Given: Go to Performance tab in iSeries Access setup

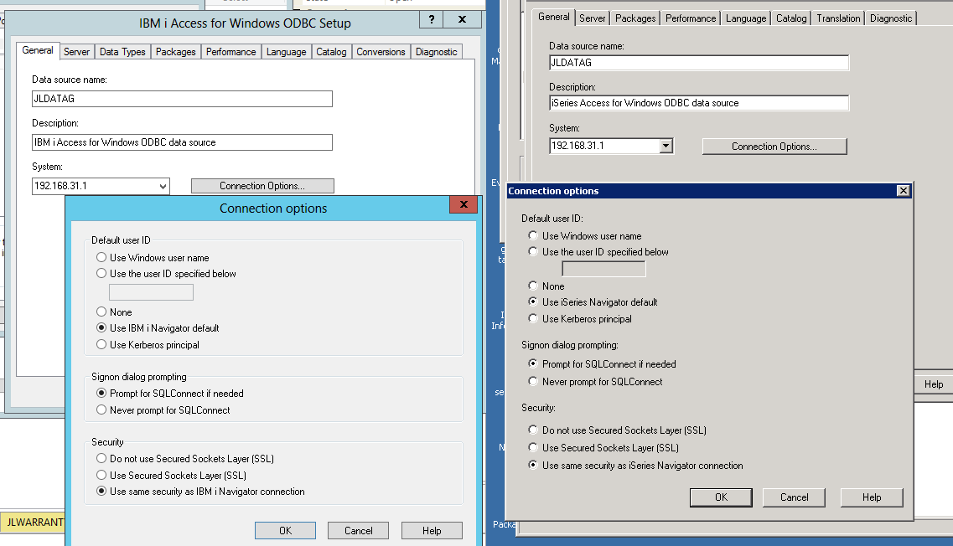Looking at the screenshot, I should pos(691,18).
